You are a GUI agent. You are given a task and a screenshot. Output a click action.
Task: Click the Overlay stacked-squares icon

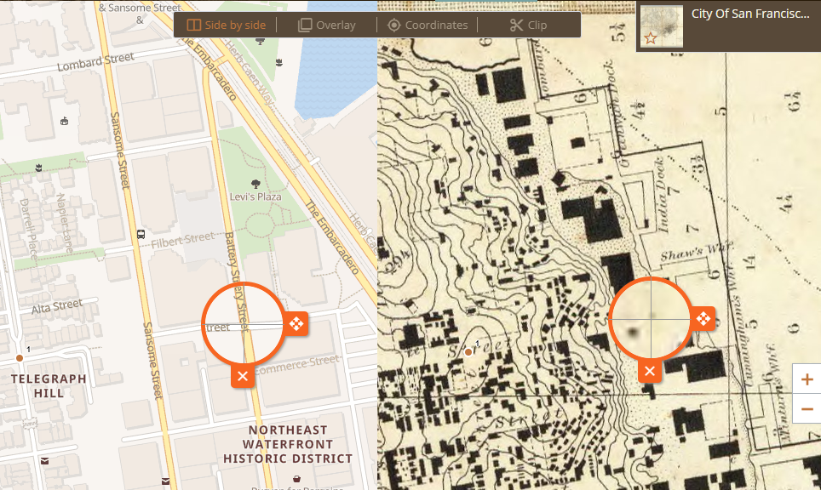[x=305, y=26]
